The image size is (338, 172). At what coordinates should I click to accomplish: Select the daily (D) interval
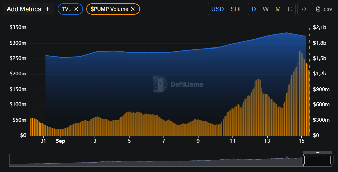tap(254, 9)
